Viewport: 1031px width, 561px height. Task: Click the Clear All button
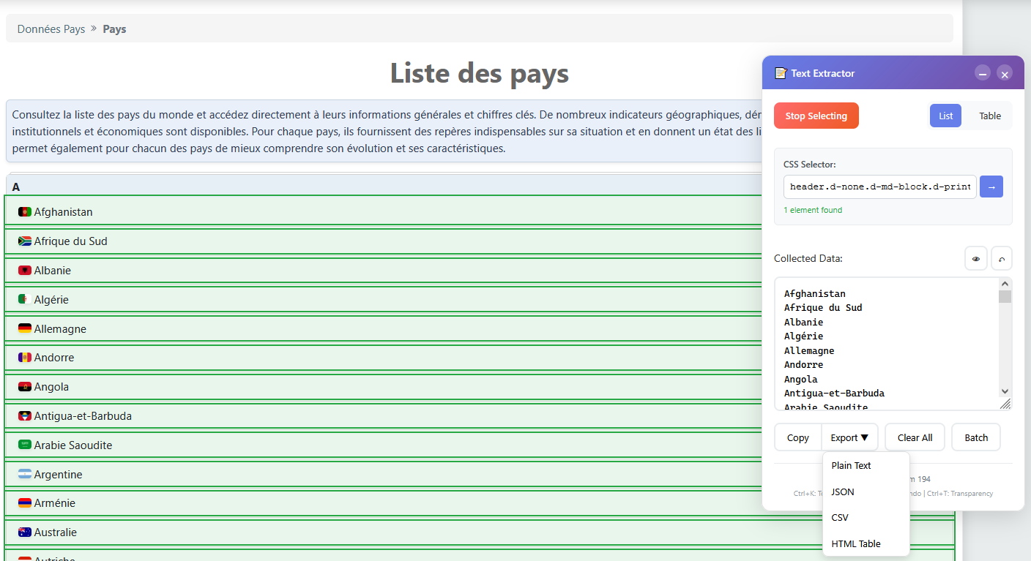pos(915,437)
